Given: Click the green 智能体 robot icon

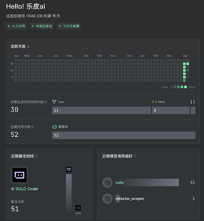Looking at the screenshot, I should (54, 127).
